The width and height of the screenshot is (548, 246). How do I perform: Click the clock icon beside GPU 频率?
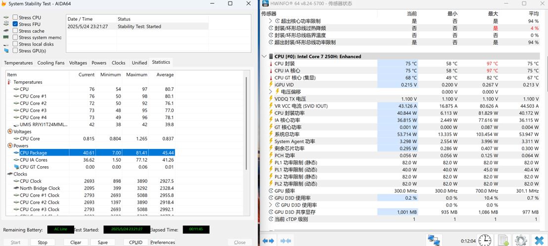[271, 191]
